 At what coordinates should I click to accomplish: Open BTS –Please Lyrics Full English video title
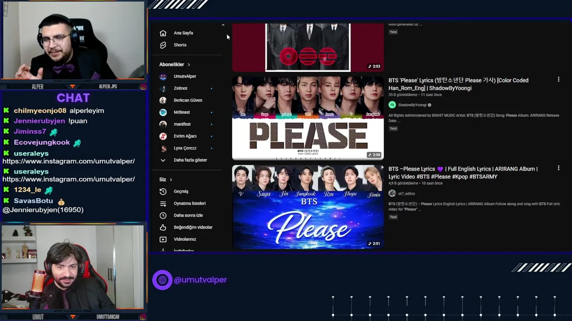point(463,173)
